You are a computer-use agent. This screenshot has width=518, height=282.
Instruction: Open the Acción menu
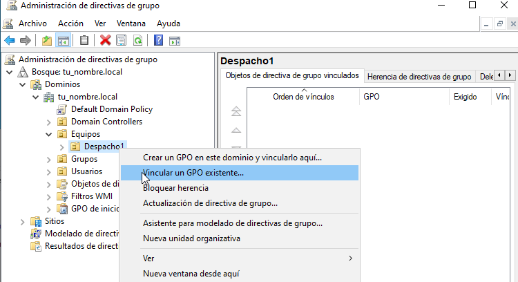pos(70,23)
